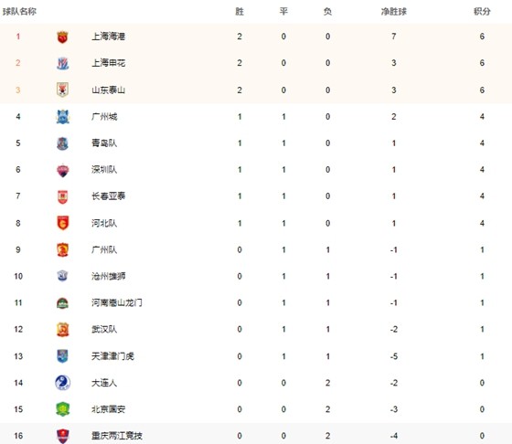Viewport: 512px width, 444px height.
Task: Click the 青岛队 team badge
Action: (x=62, y=143)
